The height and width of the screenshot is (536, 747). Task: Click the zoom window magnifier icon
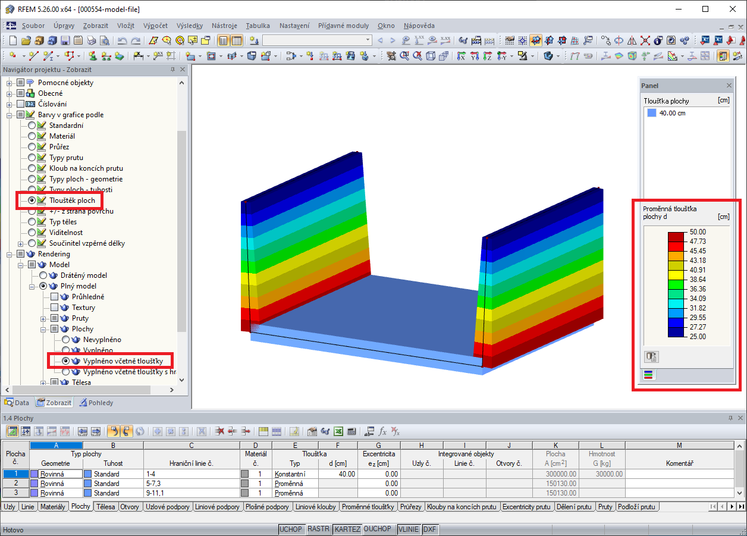point(404,55)
